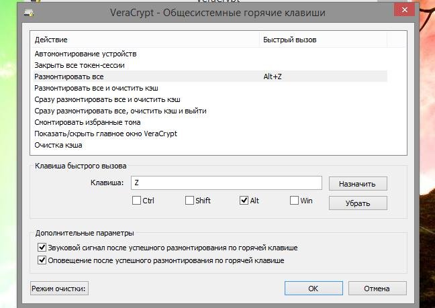Click the Клавиша input field

(226, 183)
